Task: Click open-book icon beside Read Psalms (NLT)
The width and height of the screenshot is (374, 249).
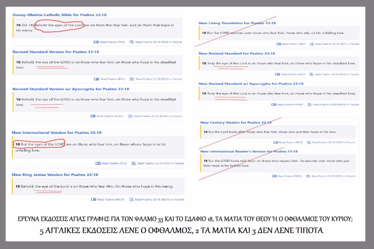Action: click(279, 44)
